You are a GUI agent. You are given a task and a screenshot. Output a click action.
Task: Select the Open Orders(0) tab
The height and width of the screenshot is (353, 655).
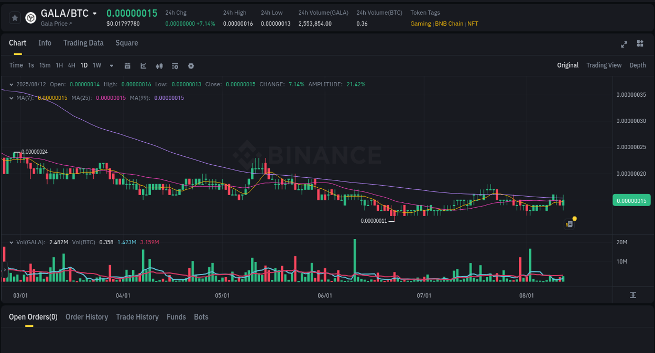33,317
